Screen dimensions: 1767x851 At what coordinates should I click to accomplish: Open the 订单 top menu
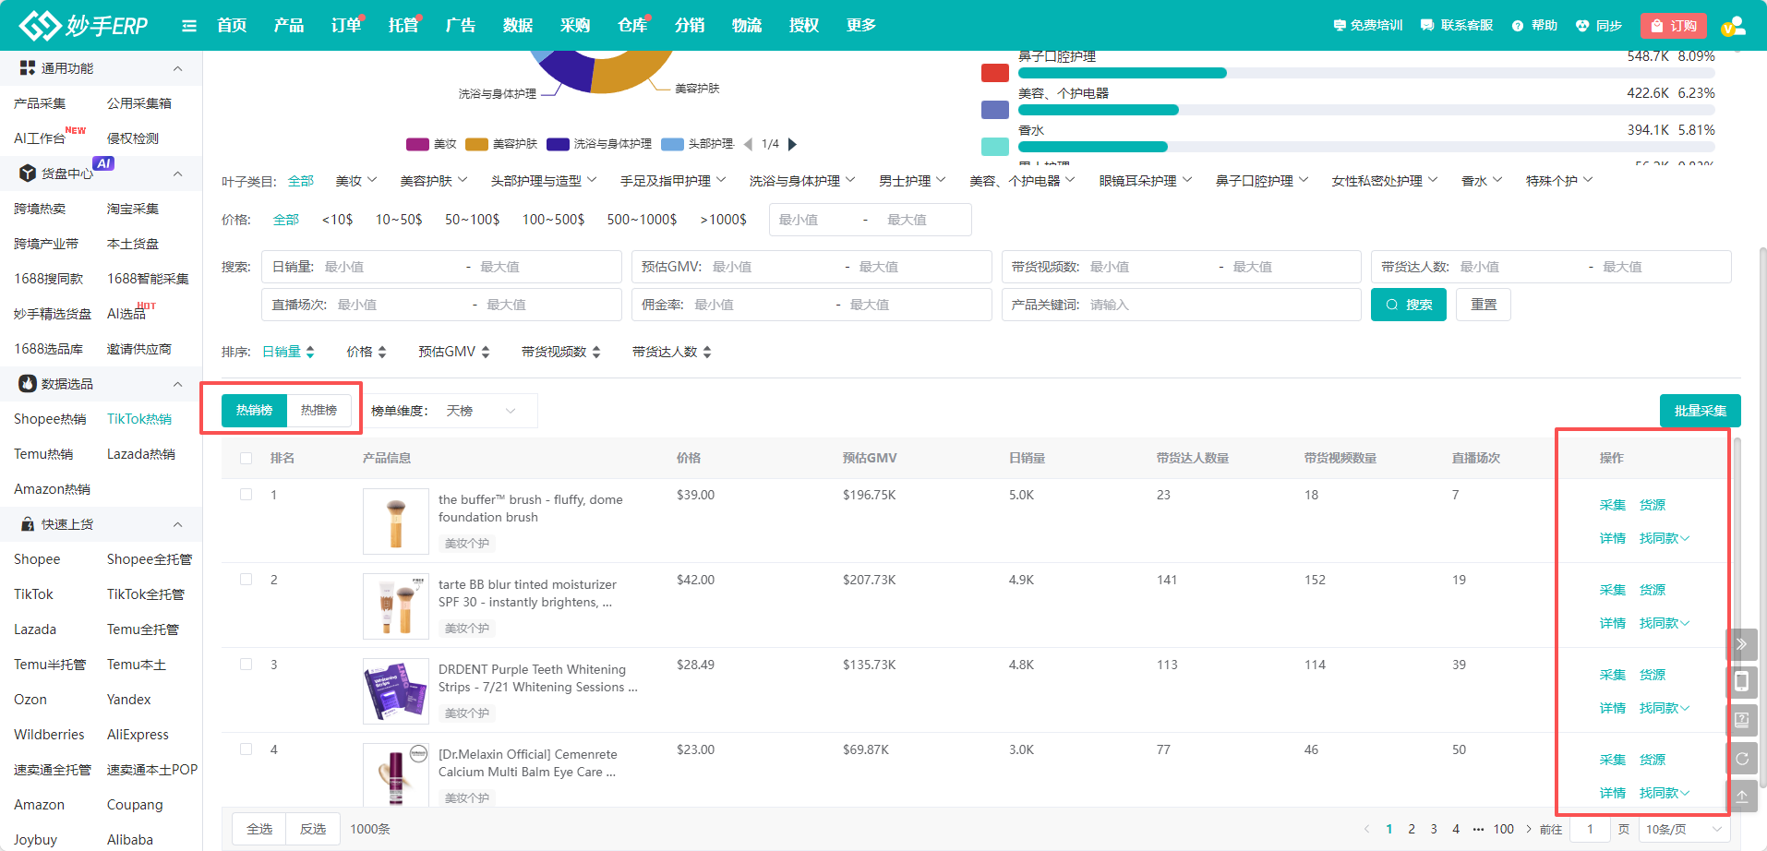(345, 26)
